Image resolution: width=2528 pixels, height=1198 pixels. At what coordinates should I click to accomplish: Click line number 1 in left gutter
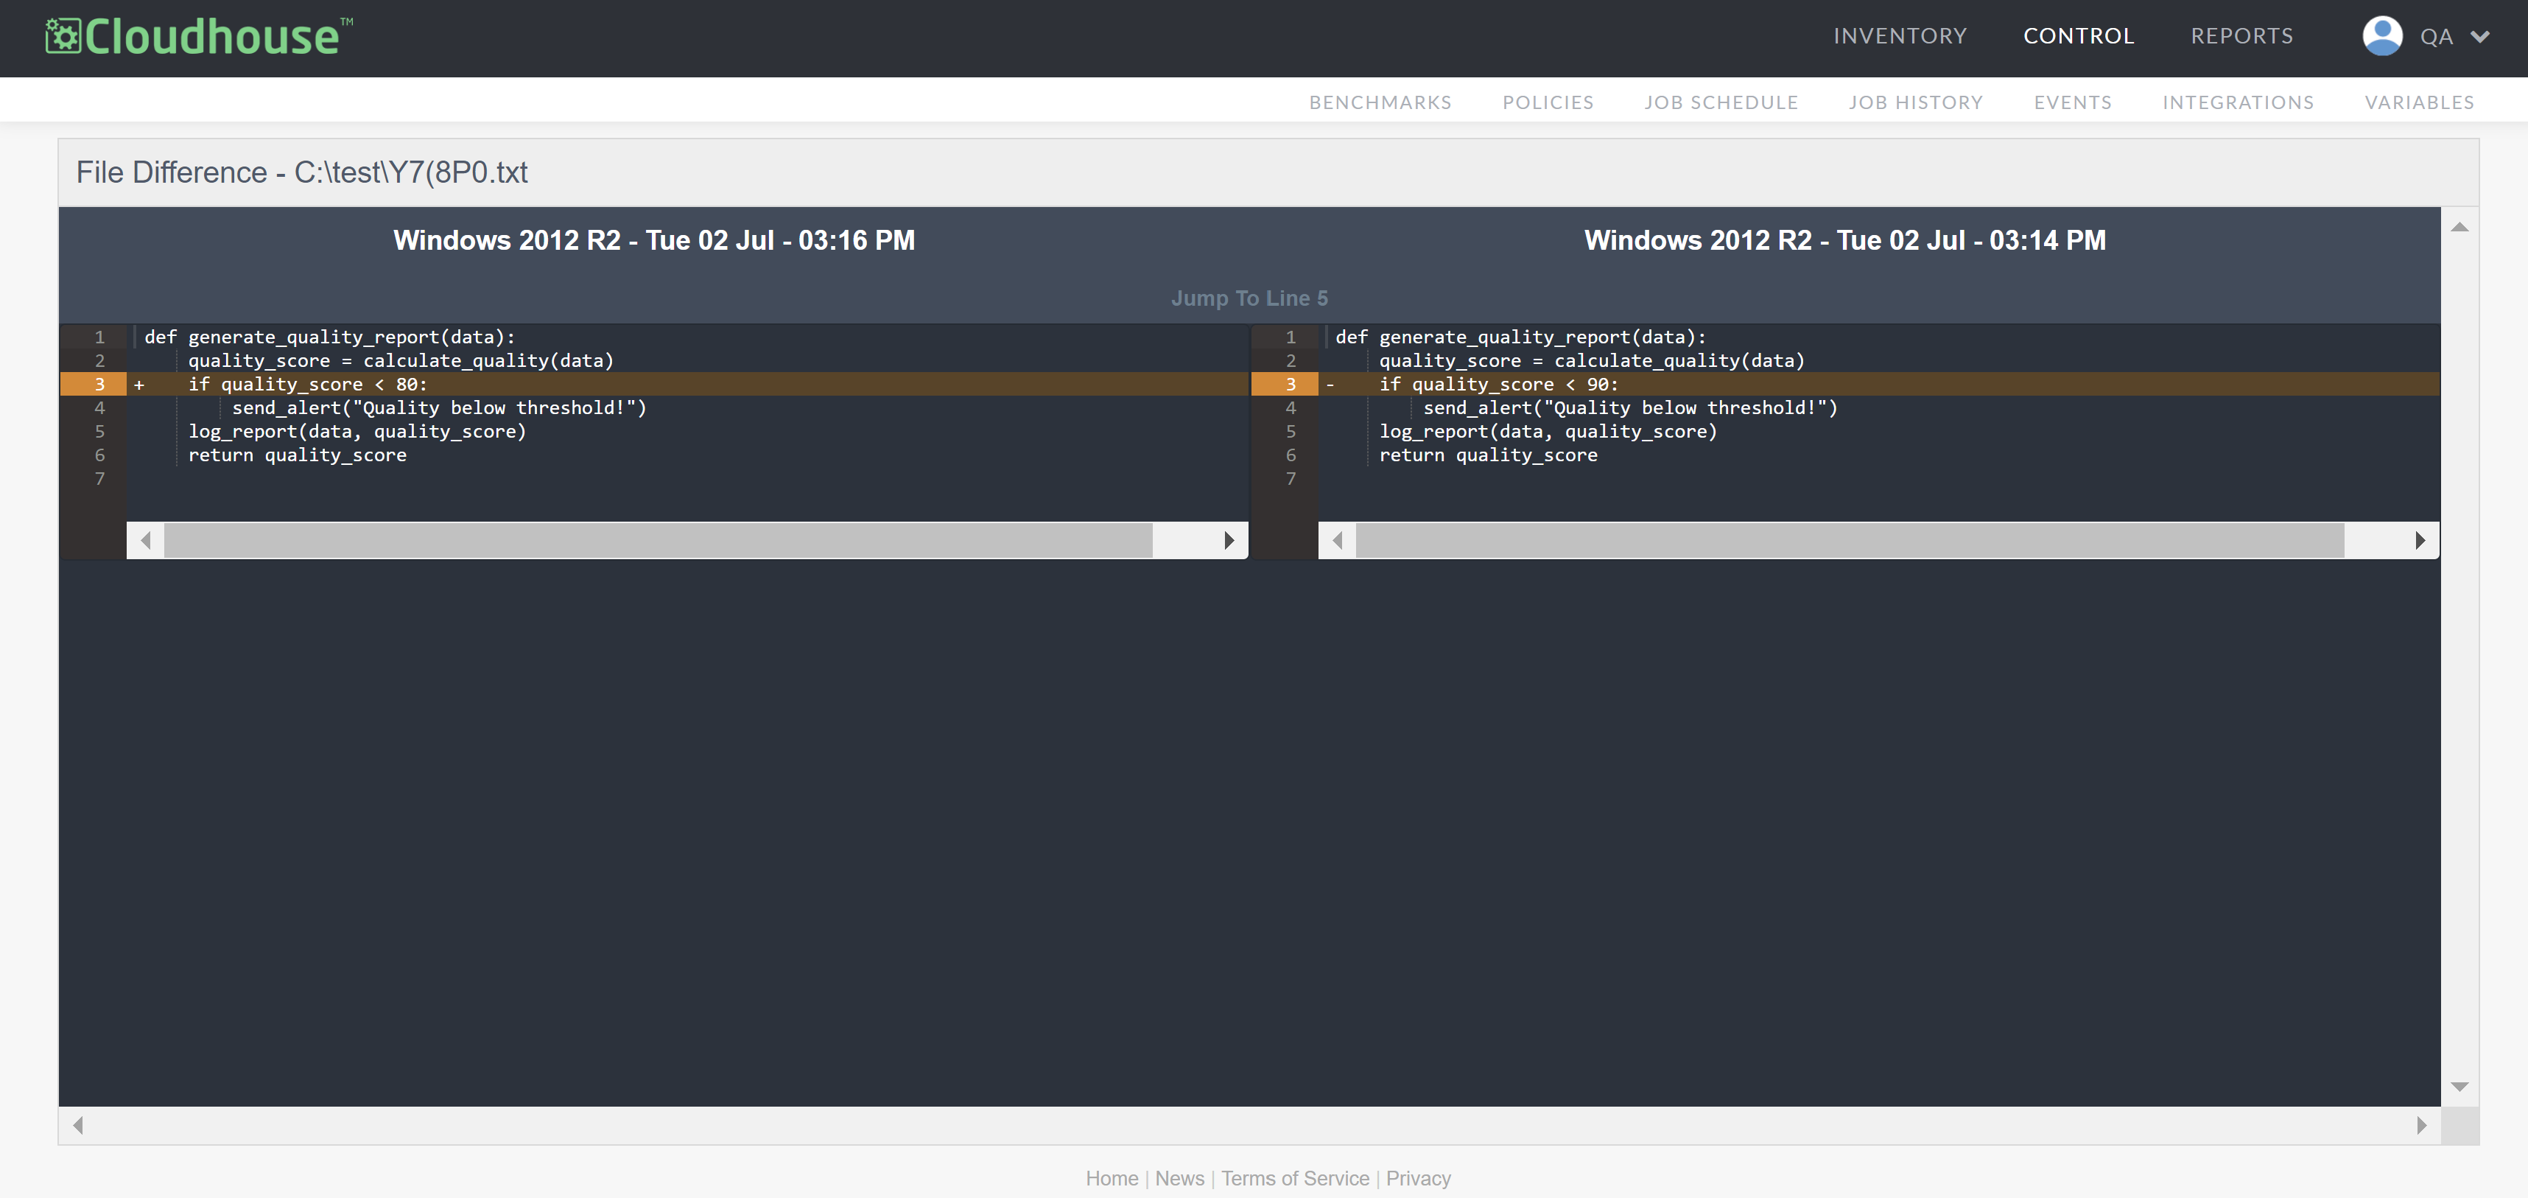pyautogui.click(x=99, y=337)
